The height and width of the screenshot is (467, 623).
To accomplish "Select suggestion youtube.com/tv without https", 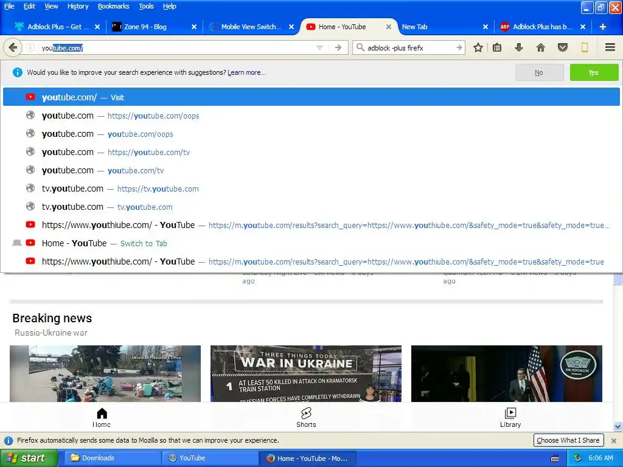I will (x=311, y=170).
